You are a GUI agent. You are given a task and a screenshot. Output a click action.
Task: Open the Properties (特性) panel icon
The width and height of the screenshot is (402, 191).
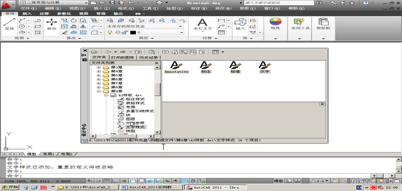[x=275, y=24]
